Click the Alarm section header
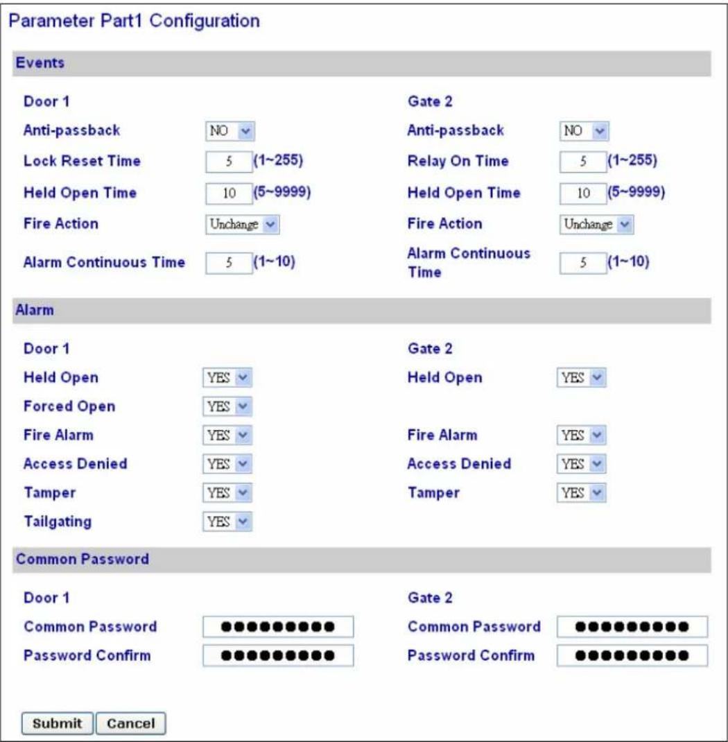Screen dimensions: 728x742 pos(362,311)
